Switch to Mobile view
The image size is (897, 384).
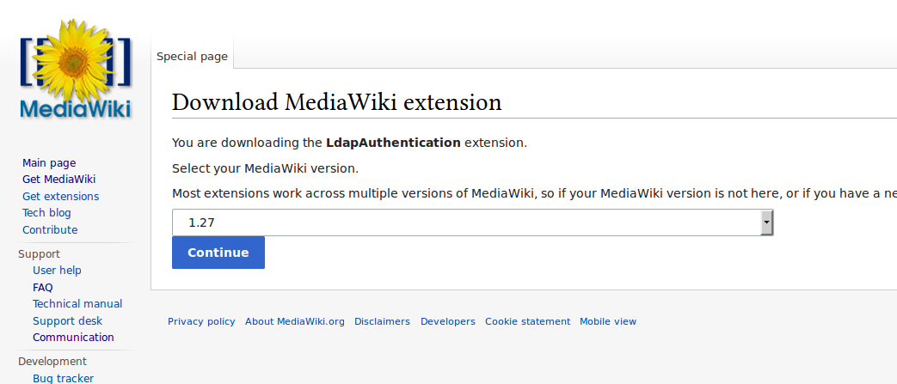608,321
